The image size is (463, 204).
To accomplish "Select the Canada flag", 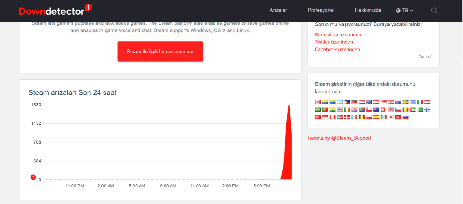I will (x=318, y=102).
